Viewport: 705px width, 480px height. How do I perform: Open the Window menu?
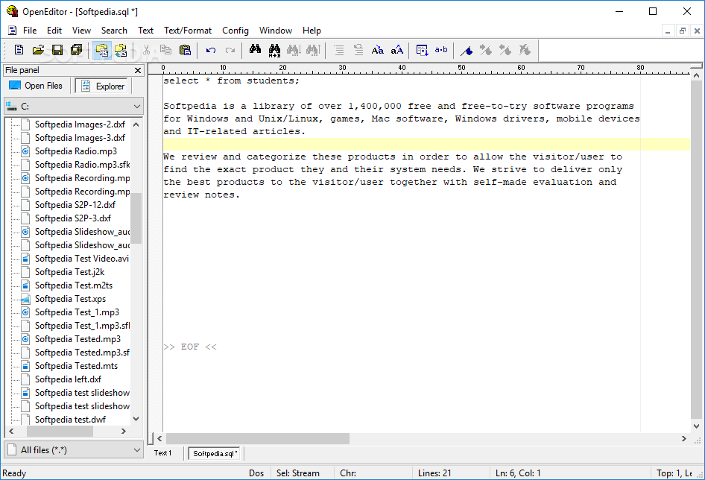tap(276, 31)
